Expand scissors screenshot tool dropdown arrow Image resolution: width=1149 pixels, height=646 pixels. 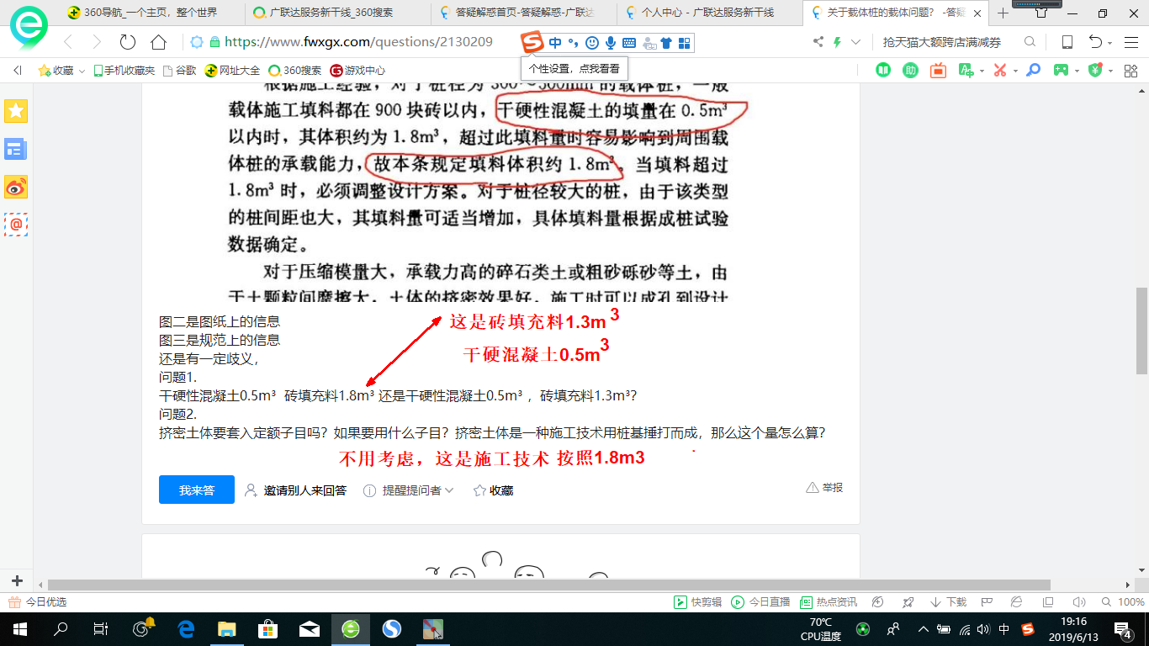pos(1015,71)
